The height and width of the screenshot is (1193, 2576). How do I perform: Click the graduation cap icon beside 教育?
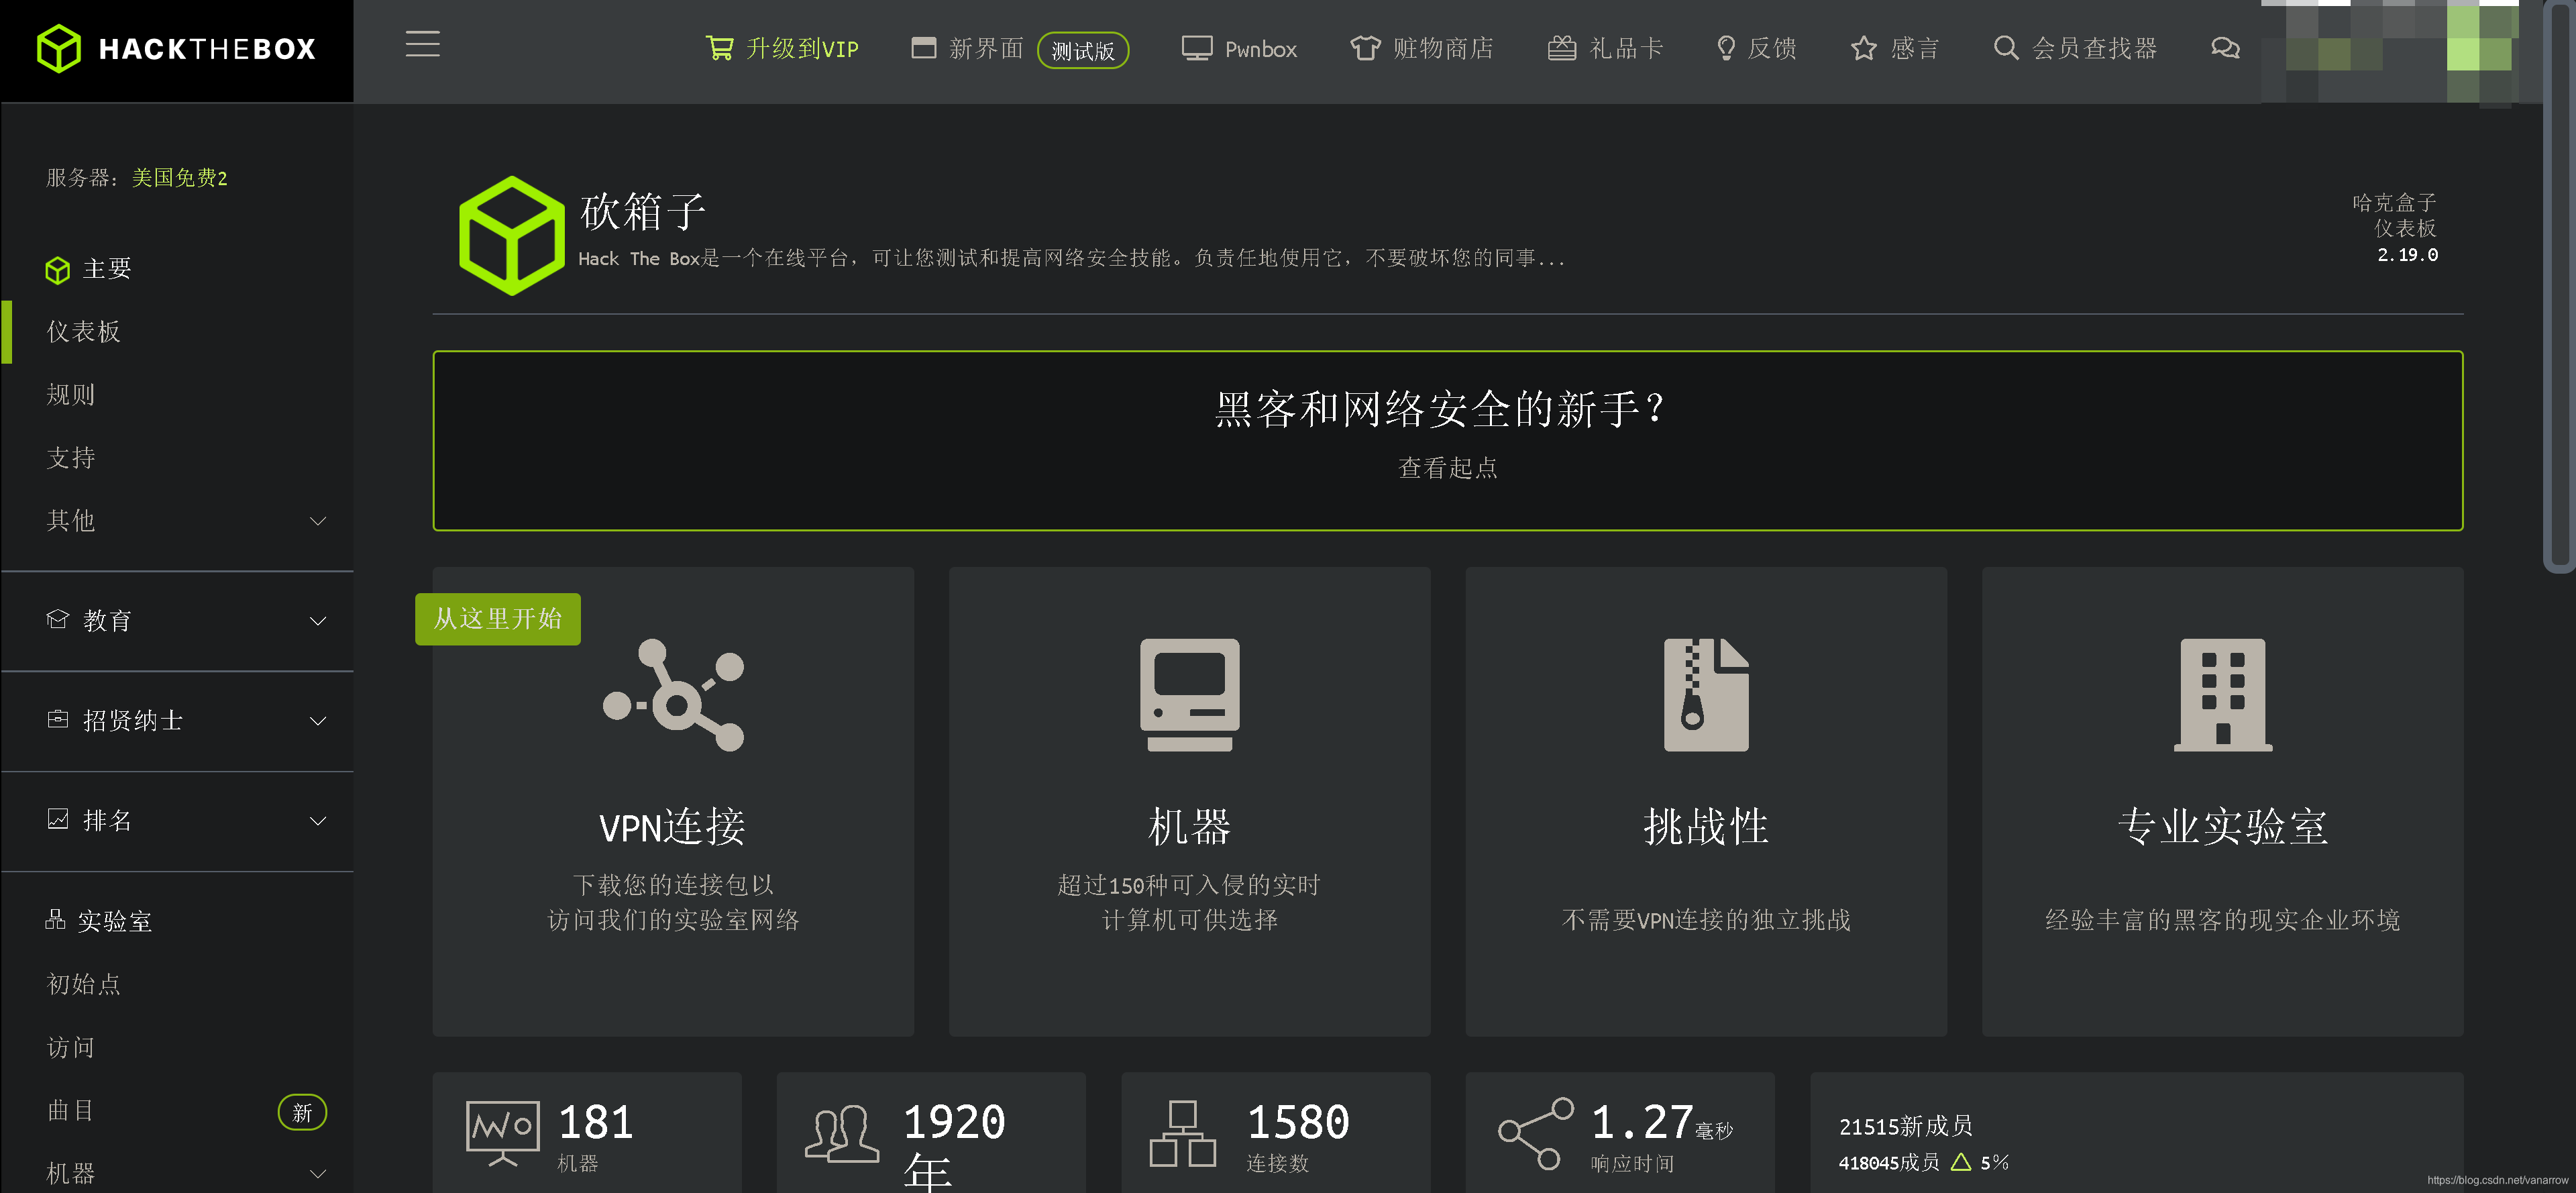(58, 620)
